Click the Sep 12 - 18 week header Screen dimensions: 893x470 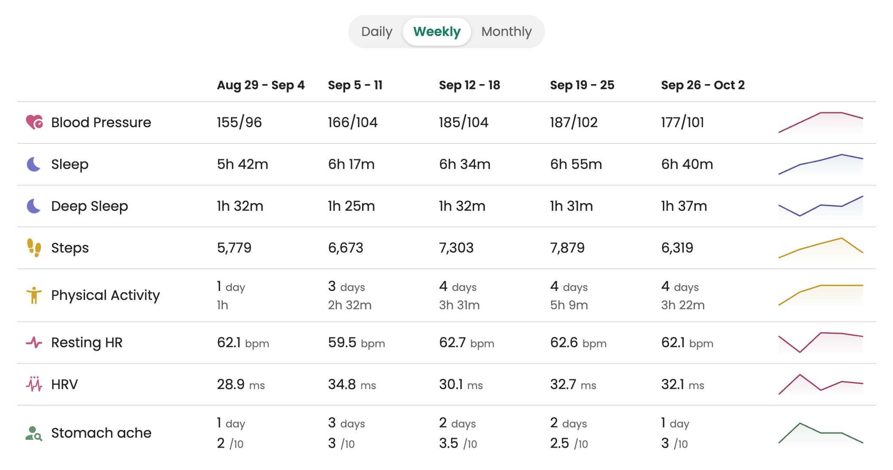coord(470,85)
